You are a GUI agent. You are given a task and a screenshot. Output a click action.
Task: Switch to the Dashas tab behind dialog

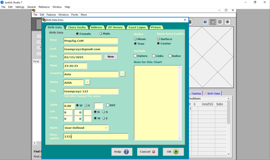[x=195, y=94]
